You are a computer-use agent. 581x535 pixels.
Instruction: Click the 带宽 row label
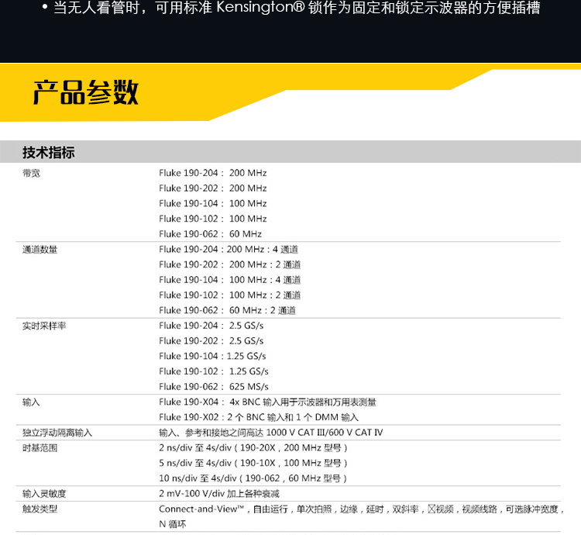31,173
